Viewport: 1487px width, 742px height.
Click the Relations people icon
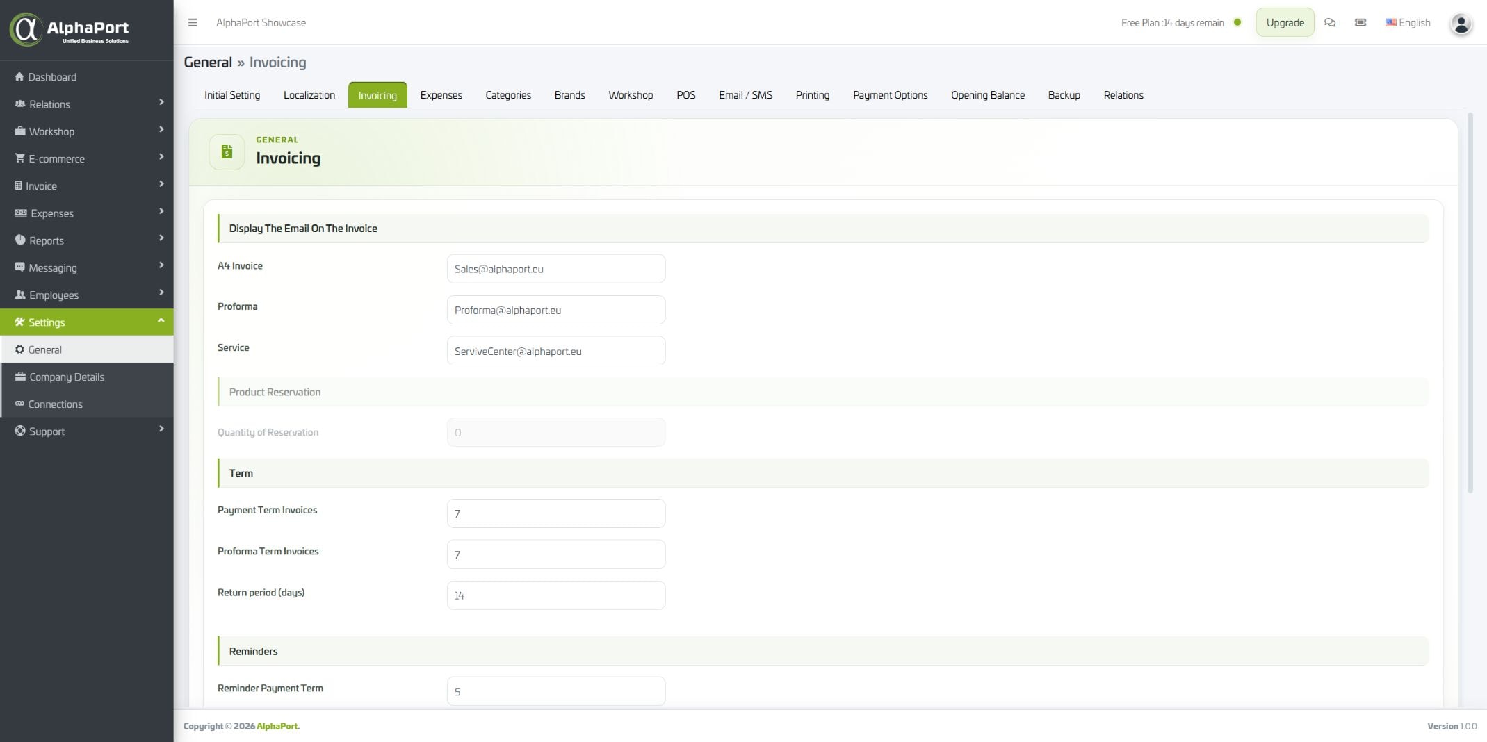[20, 104]
